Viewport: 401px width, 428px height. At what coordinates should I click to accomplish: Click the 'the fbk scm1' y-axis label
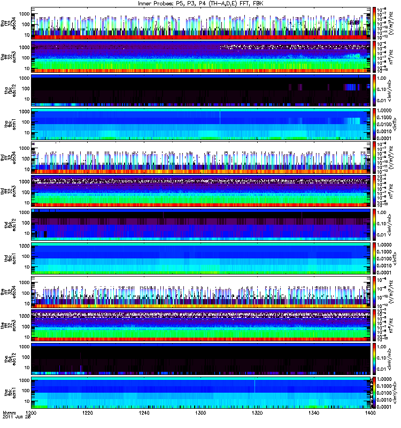coord(10,393)
